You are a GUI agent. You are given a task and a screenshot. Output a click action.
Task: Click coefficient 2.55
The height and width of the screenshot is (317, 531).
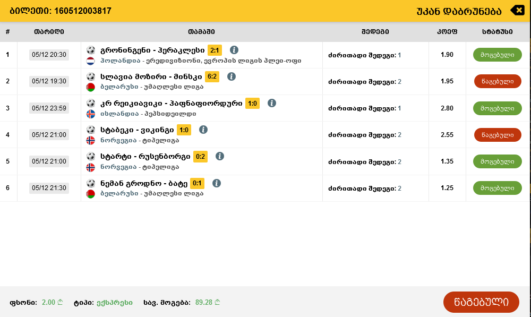click(x=447, y=135)
